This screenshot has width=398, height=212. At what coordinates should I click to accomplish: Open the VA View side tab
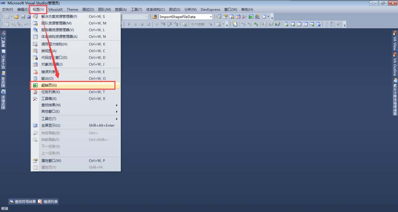(x=395, y=41)
